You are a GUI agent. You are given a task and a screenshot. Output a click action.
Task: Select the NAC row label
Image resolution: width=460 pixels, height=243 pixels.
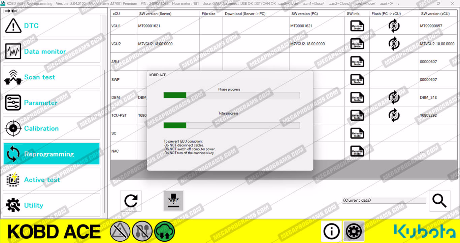[115, 151]
